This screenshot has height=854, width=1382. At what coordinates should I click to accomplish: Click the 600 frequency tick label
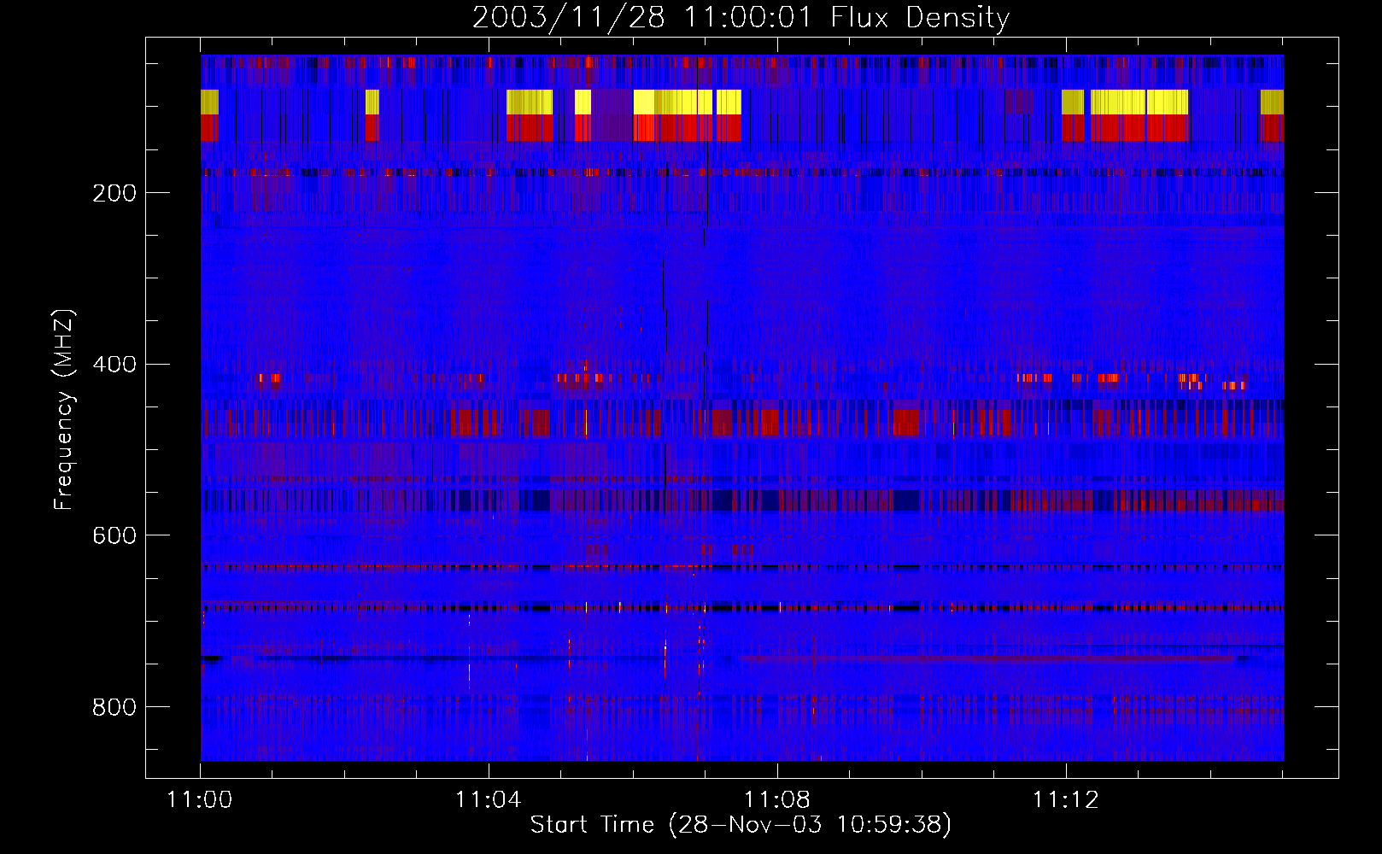[x=114, y=535]
